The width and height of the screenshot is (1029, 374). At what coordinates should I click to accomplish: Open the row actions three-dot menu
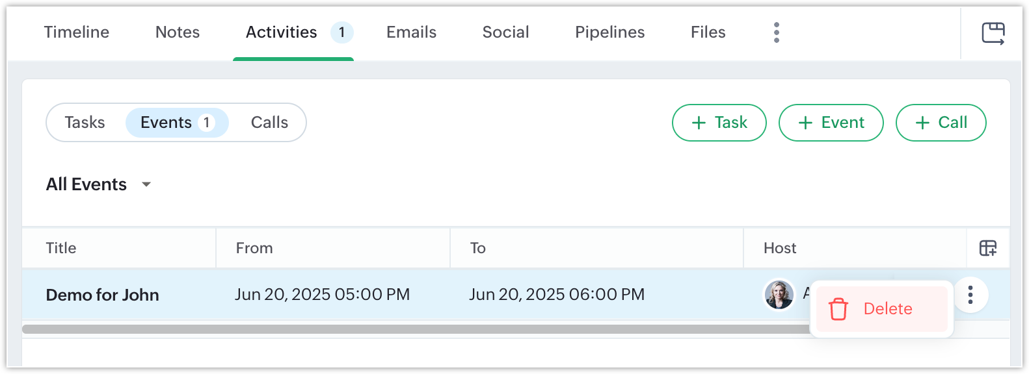pos(970,295)
